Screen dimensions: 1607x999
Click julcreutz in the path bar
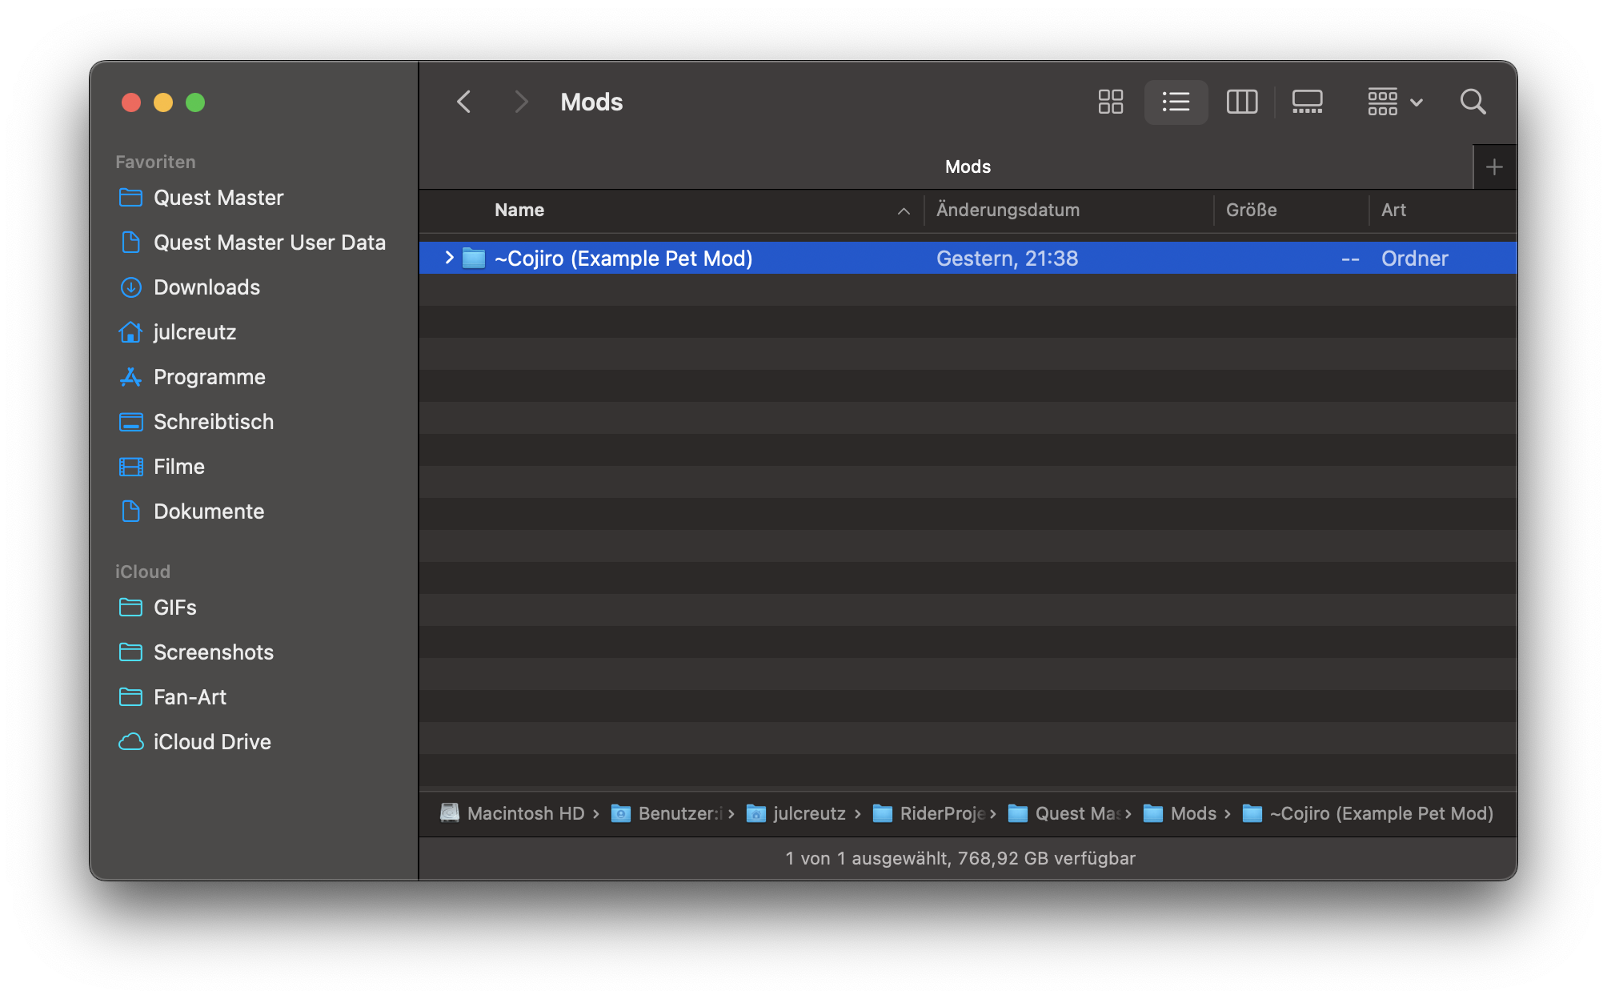tap(796, 813)
